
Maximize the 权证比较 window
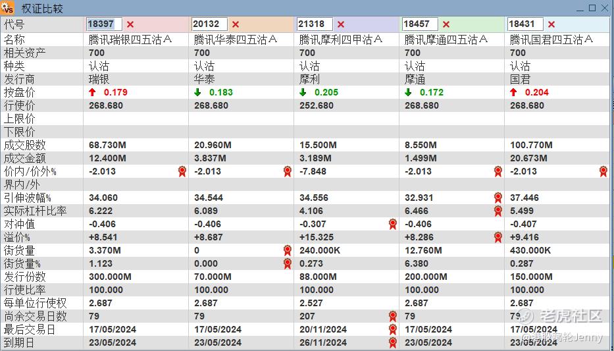tap(592, 8)
